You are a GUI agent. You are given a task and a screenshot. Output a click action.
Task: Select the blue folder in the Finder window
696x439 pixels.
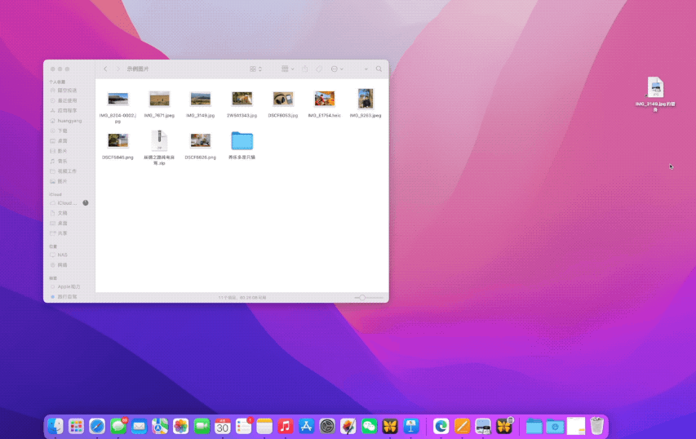[242, 140]
